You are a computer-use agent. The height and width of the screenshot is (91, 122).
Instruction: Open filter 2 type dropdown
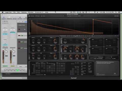77,46
